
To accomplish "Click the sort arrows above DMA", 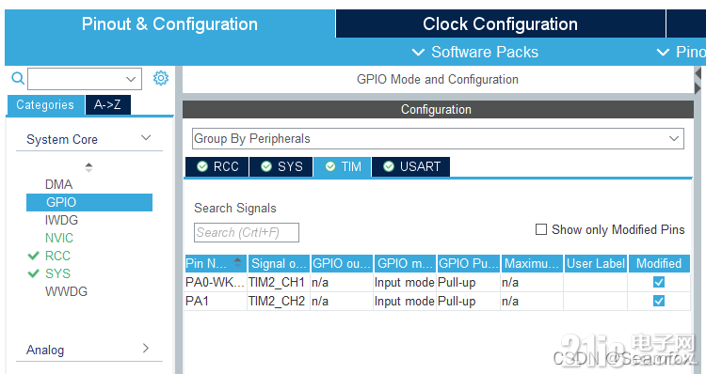I will pos(88,167).
